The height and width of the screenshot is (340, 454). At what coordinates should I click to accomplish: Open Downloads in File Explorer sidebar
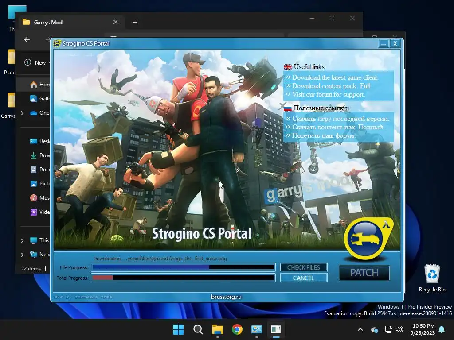(x=39, y=155)
